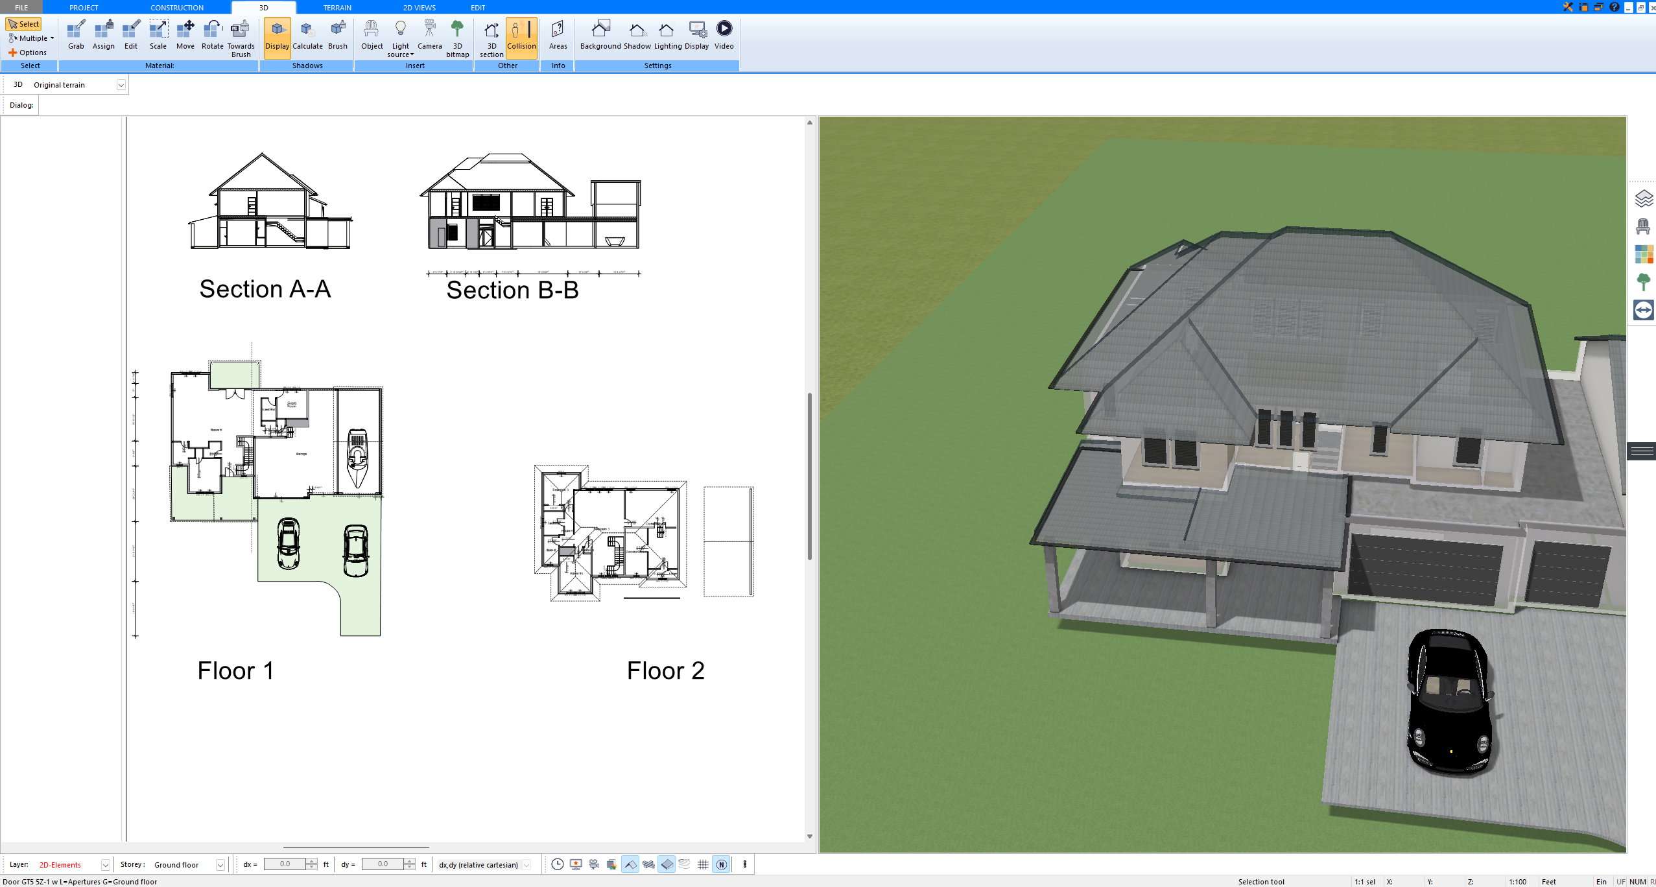Increase the dy value with stepper up
Viewport: 1656px width, 887px height.
(409, 861)
